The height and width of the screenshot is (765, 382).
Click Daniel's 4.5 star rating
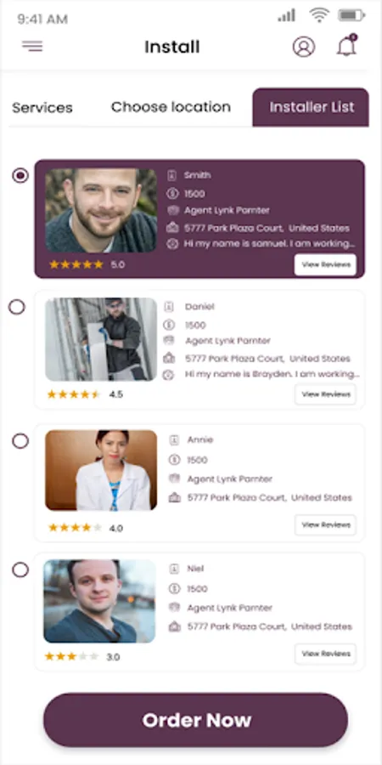[x=84, y=394]
